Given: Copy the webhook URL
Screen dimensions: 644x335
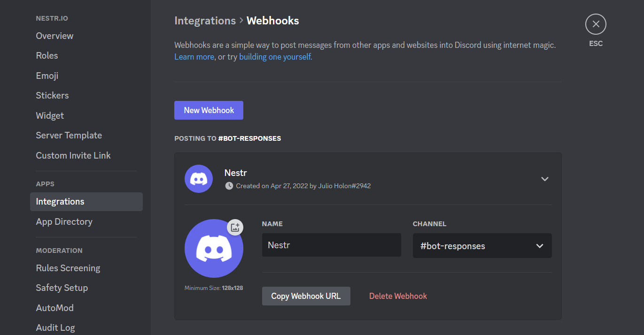Looking at the screenshot, I should (x=306, y=296).
